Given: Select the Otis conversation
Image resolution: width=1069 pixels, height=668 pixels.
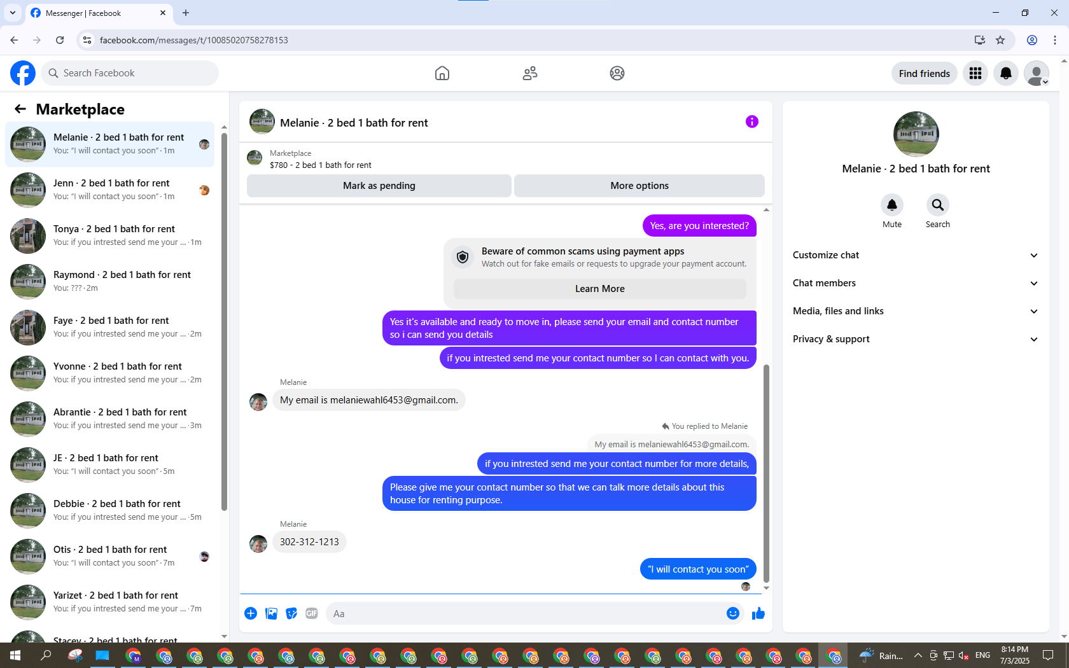Looking at the screenshot, I should 109,556.
